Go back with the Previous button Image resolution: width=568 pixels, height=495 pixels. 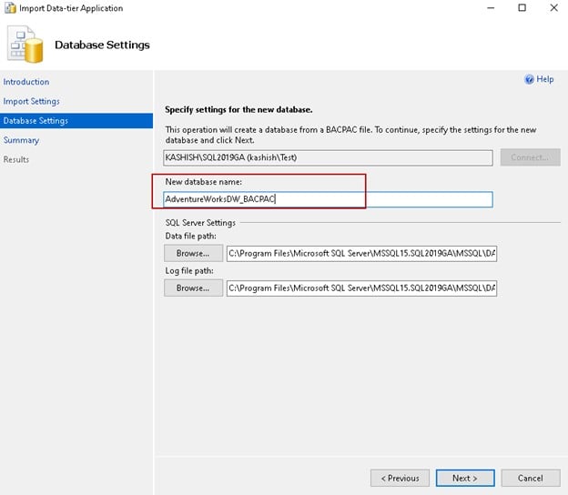coord(400,478)
